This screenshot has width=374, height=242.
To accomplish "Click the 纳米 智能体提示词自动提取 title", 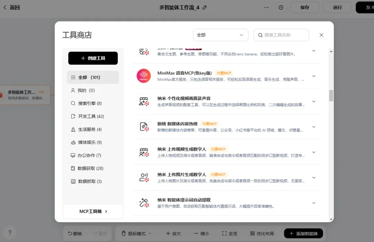I will click(x=184, y=200).
